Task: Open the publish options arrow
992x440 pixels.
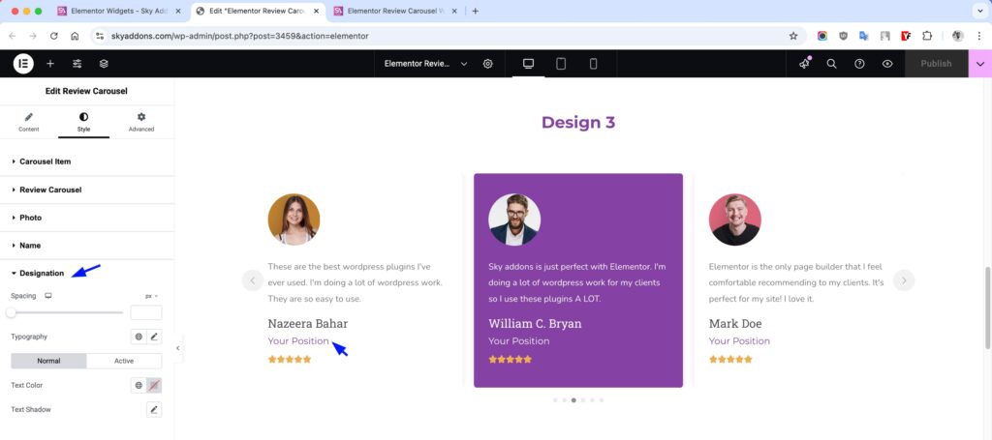Action: (980, 64)
